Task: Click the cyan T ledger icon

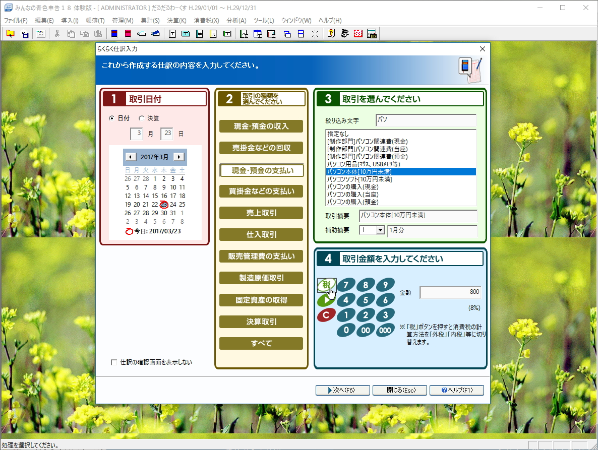Action: pyautogui.click(x=186, y=34)
